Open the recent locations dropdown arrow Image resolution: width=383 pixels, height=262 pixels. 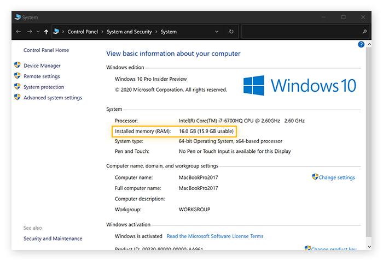pos(38,32)
